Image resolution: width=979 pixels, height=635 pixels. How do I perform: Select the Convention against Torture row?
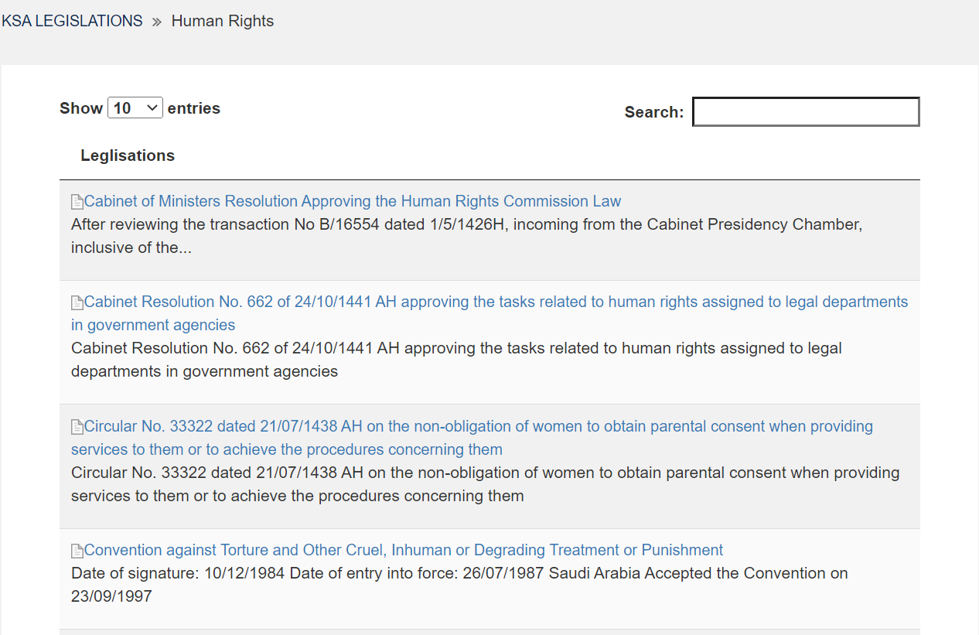pos(489,579)
